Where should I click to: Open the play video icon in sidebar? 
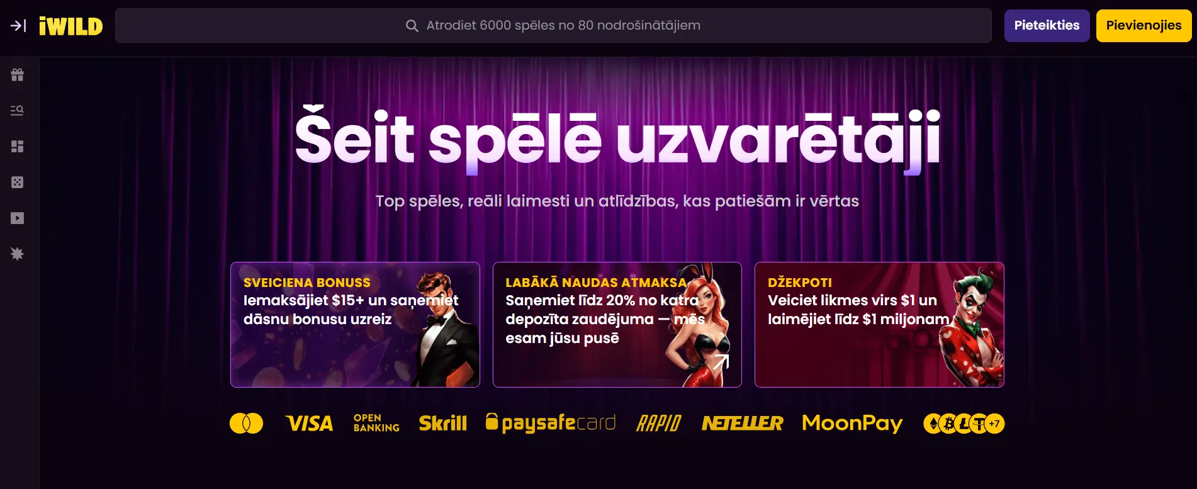[x=18, y=218]
